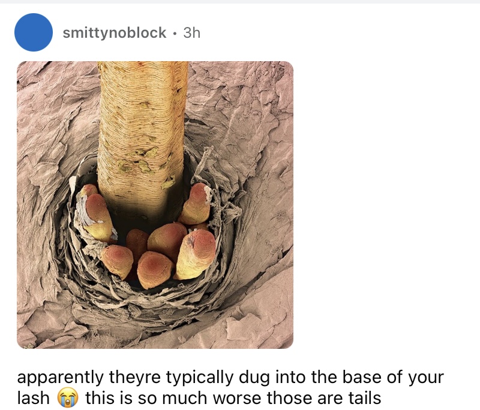480x410 pixels.
Task: Click the 3h timestamp on the post
Action: pos(191,33)
